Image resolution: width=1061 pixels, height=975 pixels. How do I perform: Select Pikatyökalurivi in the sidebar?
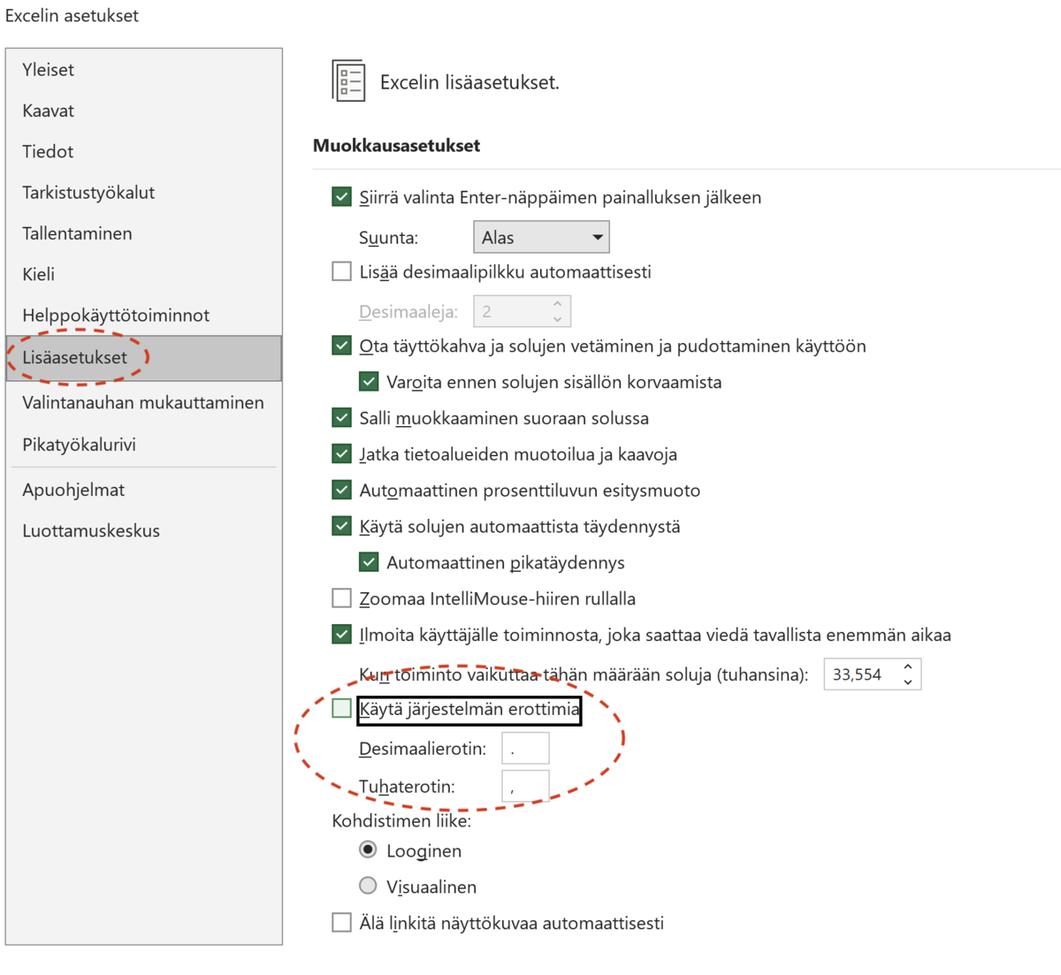click(x=80, y=445)
